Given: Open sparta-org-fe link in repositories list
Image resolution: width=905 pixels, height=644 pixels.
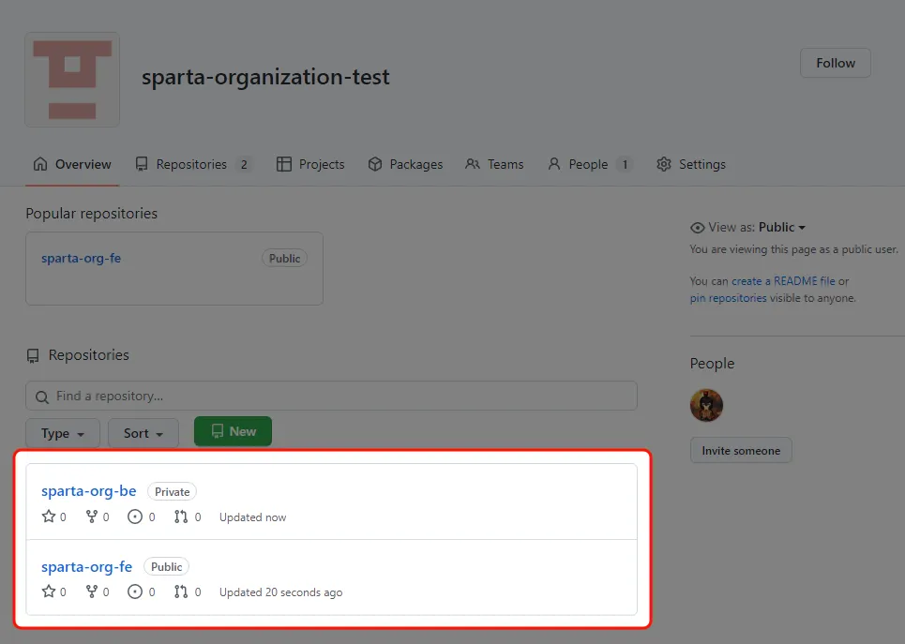Looking at the screenshot, I should (86, 567).
